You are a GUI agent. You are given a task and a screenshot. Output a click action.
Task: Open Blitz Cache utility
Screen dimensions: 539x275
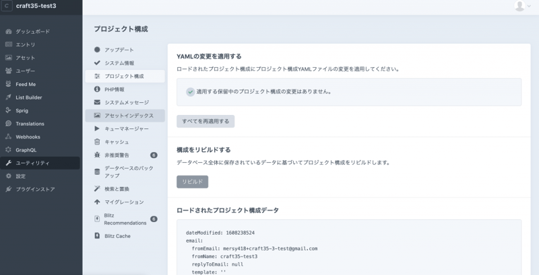pos(117,236)
